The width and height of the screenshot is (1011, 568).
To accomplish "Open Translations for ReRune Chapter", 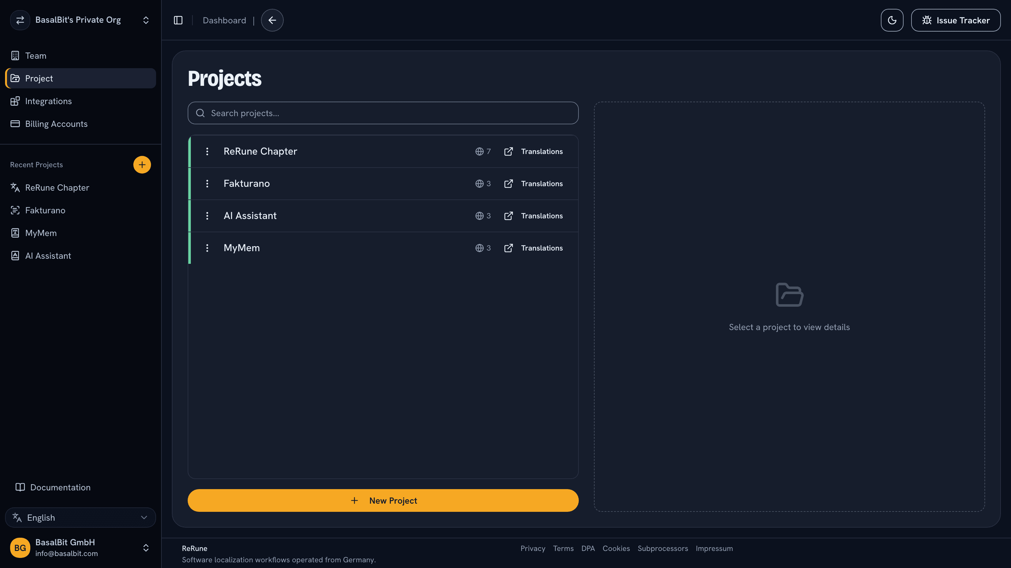I will click(533, 151).
